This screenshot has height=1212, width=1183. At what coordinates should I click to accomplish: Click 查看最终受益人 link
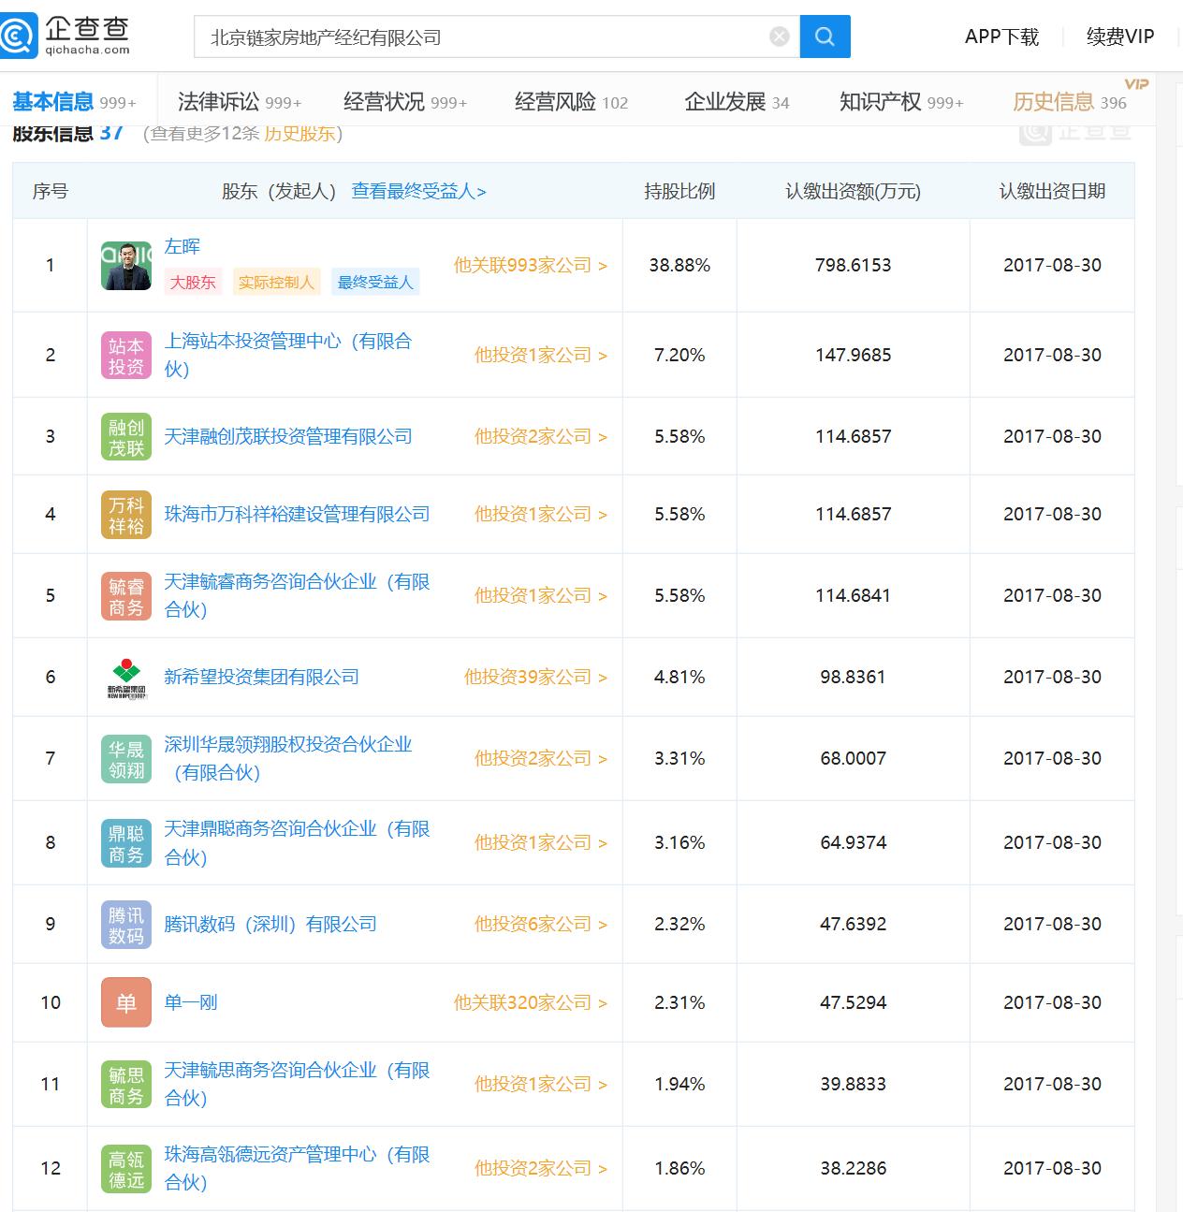[418, 191]
